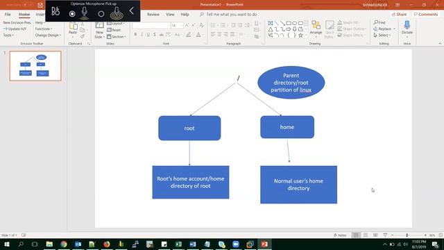Click the Font Color swatch

[x=198, y=35]
